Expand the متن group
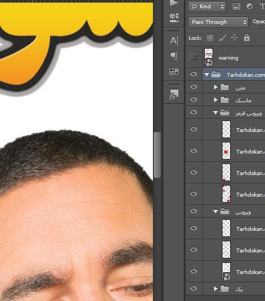The height and width of the screenshot is (301, 265). 216,87
